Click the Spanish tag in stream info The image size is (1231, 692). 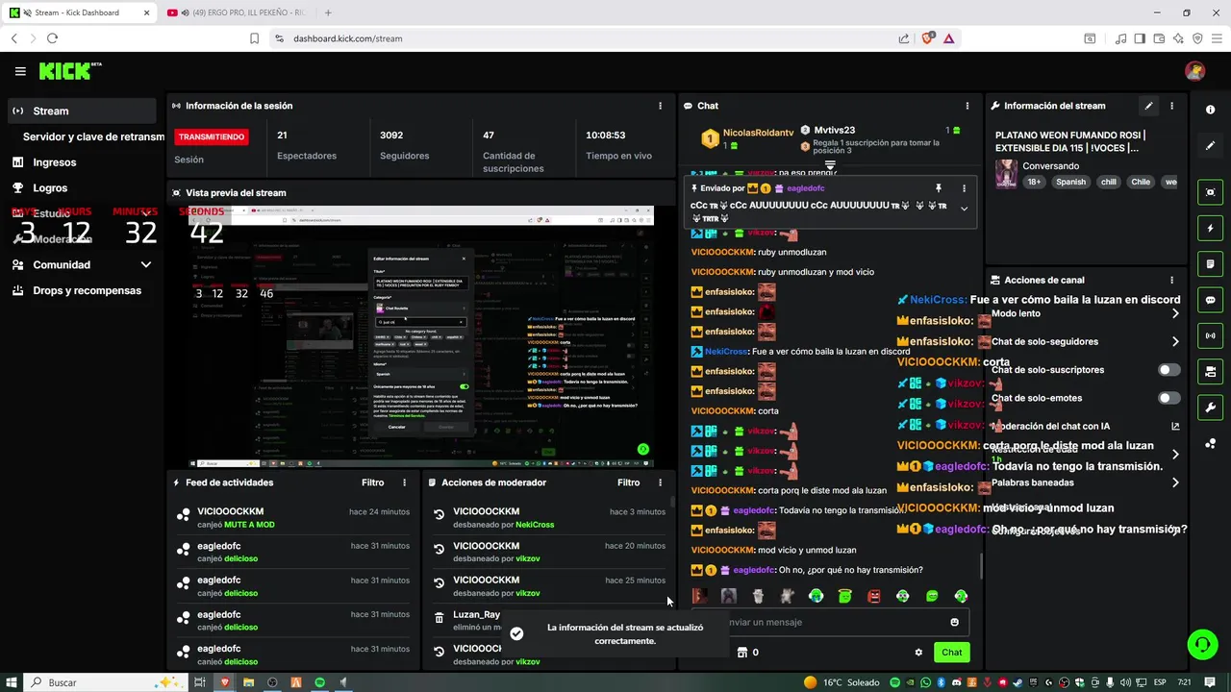(x=1070, y=182)
